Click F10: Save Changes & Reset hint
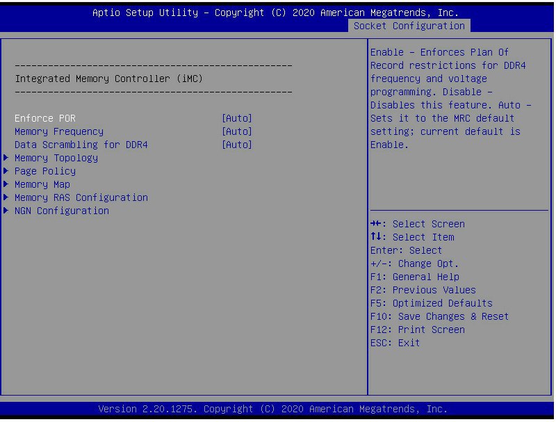Image resolution: width=556 pixels, height=422 pixels. coord(440,317)
